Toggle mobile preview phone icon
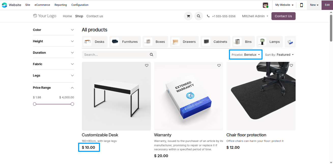This screenshot has height=164, width=333. click(x=301, y=5)
